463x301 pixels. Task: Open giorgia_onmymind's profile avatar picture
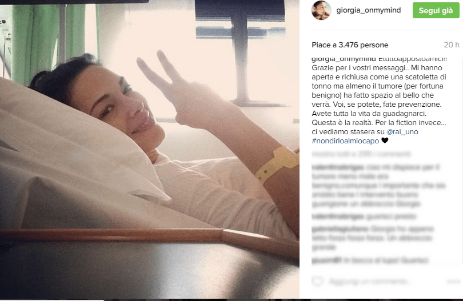pyautogui.click(x=321, y=10)
